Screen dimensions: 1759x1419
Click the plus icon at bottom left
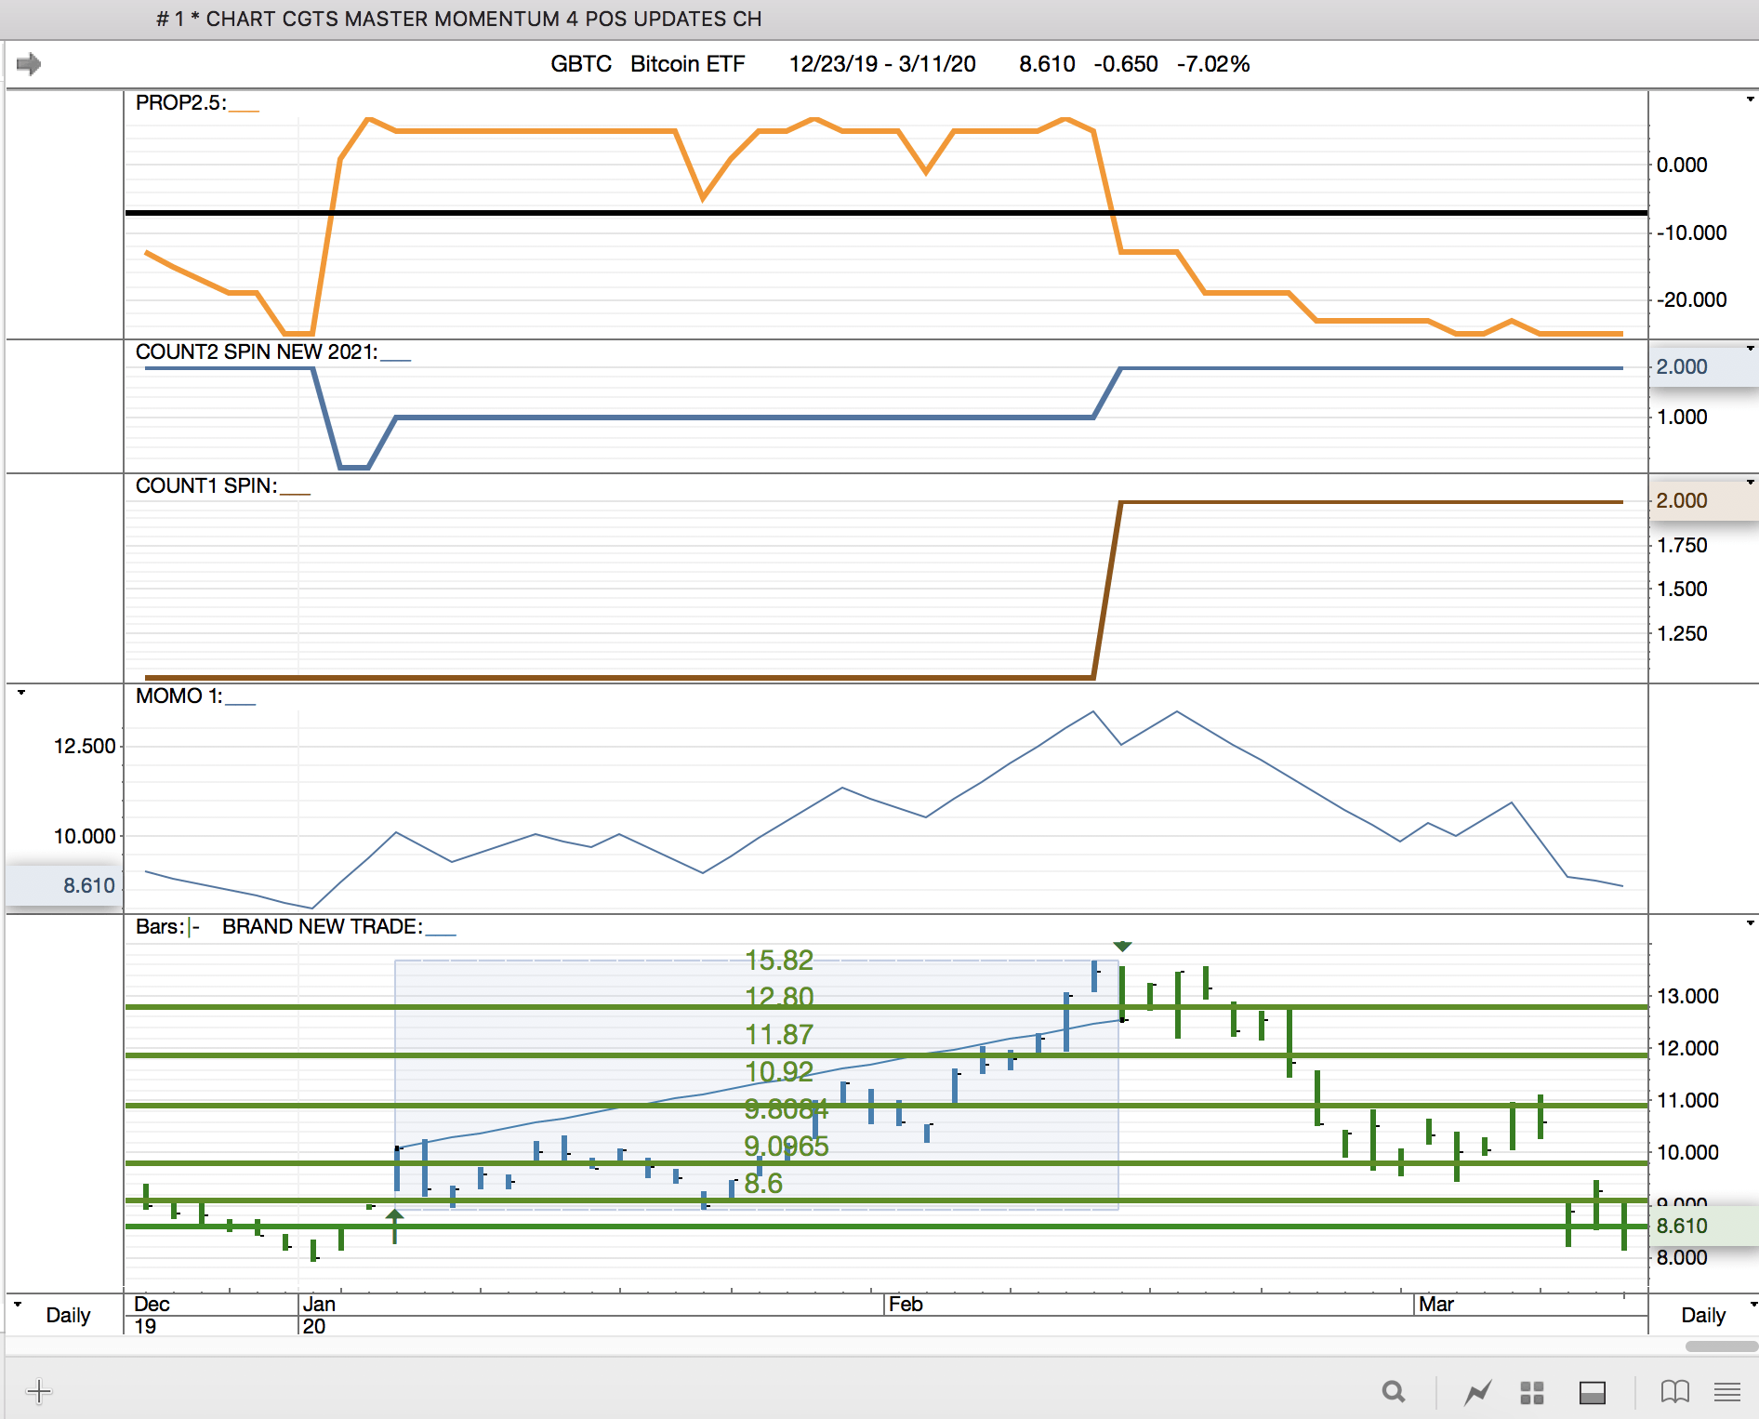point(39,1392)
